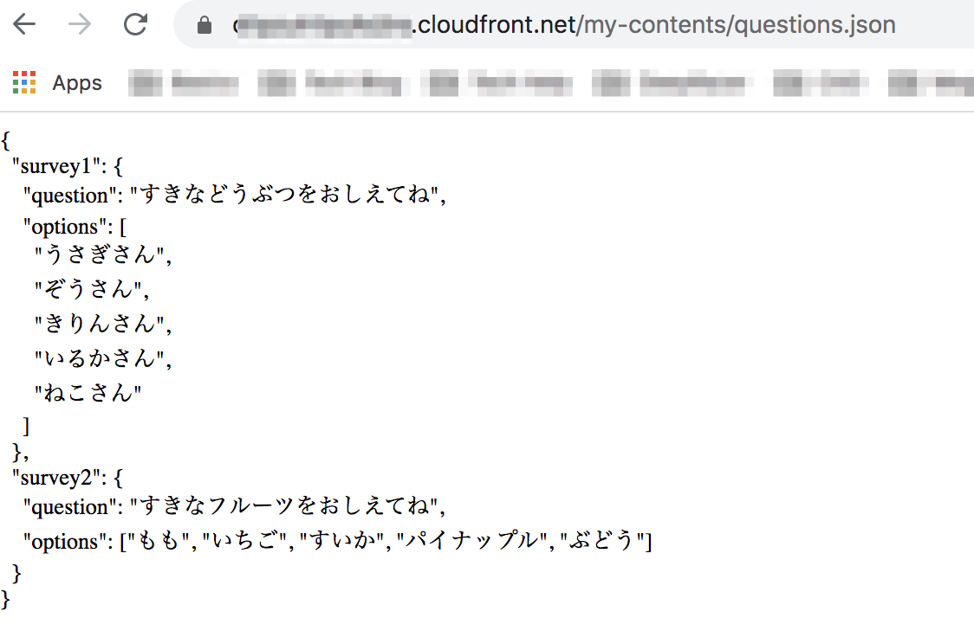Viewport: 974px width, 637px height.
Task: Reload the questions.json page
Action: tap(135, 25)
